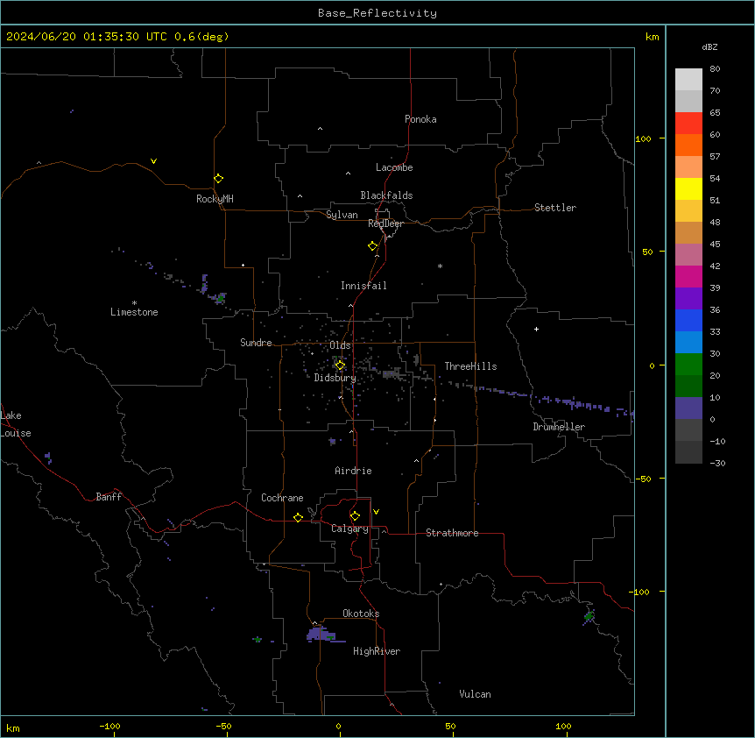The height and width of the screenshot is (738, 755).
Task: Select the yellow diamond marker at Didsbury
Action: (340, 365)
